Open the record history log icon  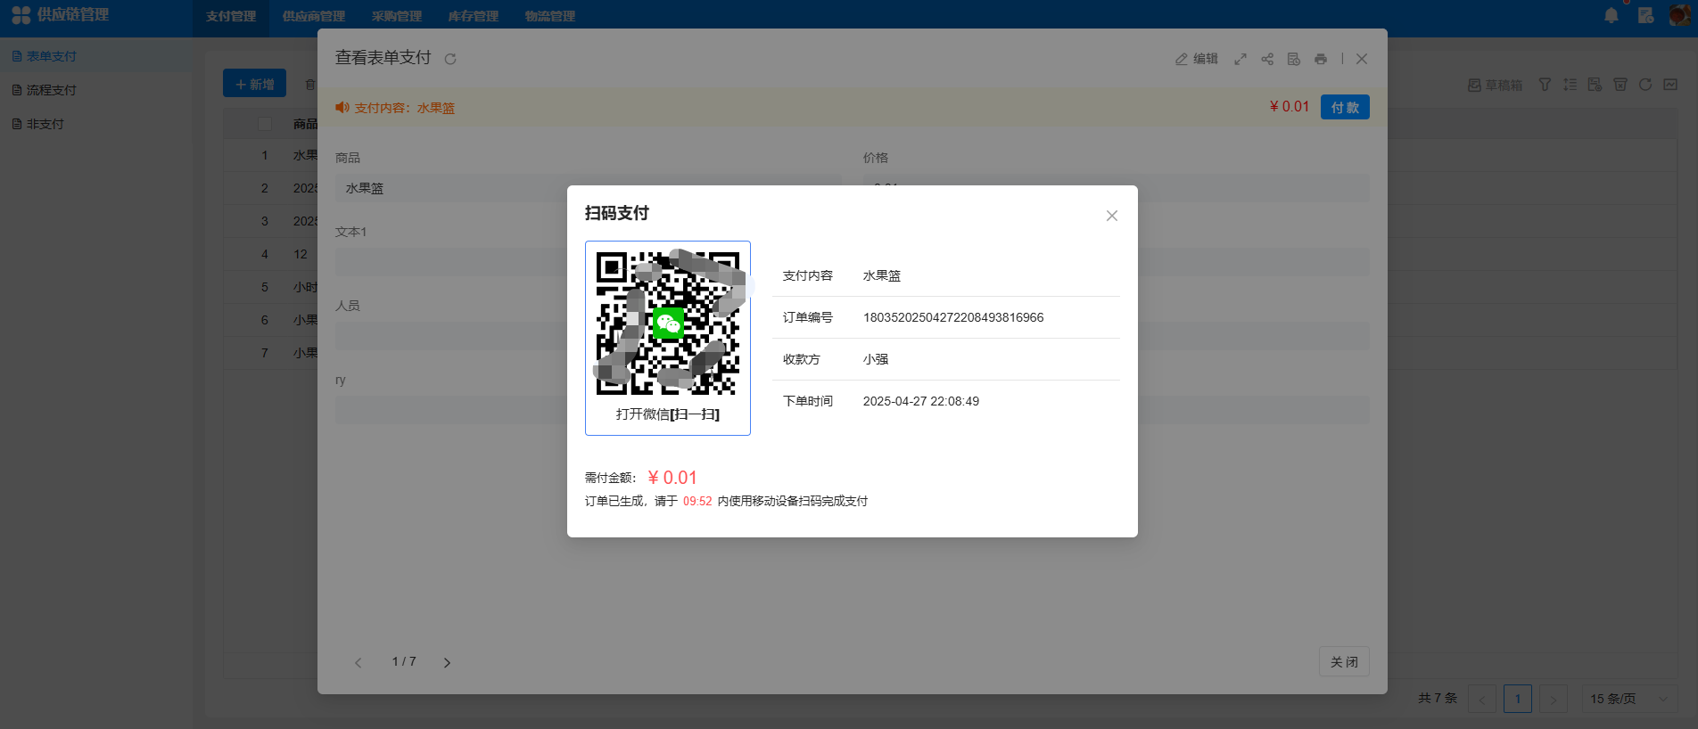pyautogui.click(x=1294, y=59)
